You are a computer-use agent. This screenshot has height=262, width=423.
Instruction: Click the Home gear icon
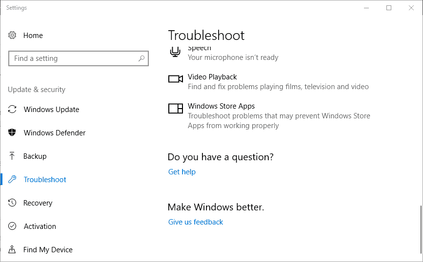(12, 35)
